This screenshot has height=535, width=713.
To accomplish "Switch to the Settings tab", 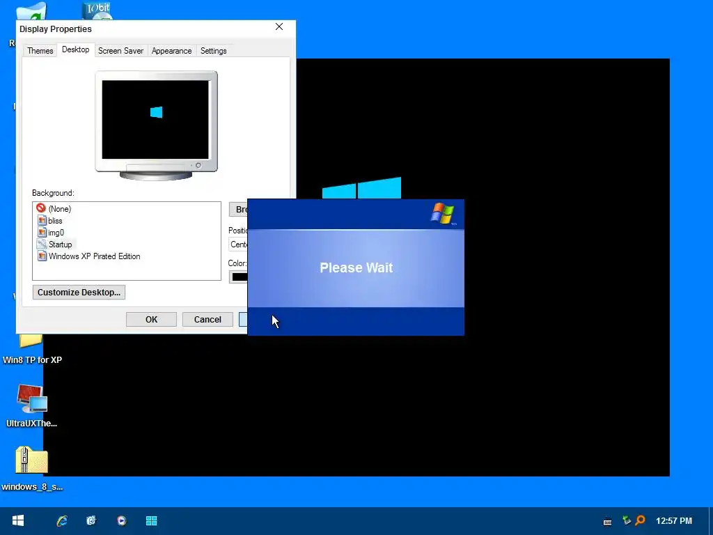I will (213, 51).
